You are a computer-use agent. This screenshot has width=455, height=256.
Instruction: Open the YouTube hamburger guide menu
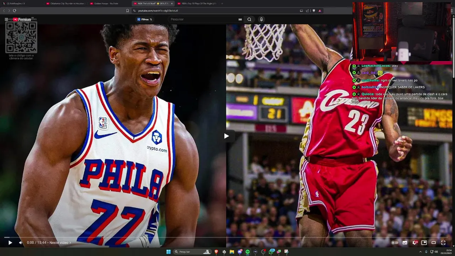[x=6, y=19]
